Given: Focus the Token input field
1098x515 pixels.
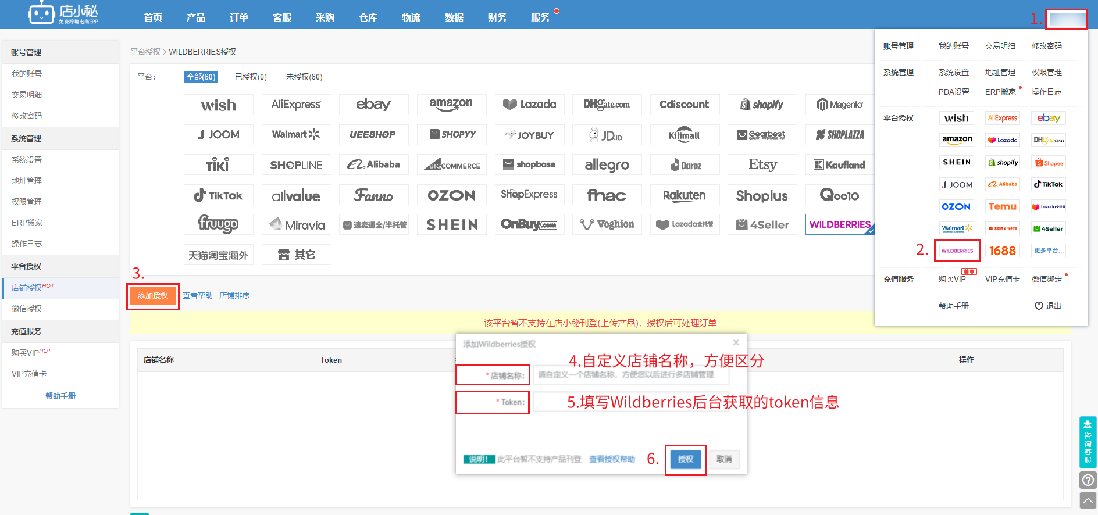Looking at the screenshot, I should tap(631, 402).
